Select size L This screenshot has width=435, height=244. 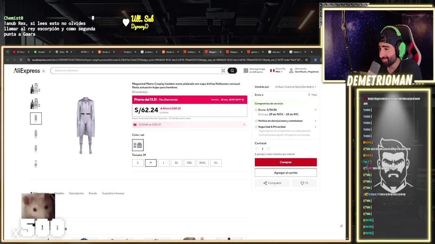[x=163, y=163]
